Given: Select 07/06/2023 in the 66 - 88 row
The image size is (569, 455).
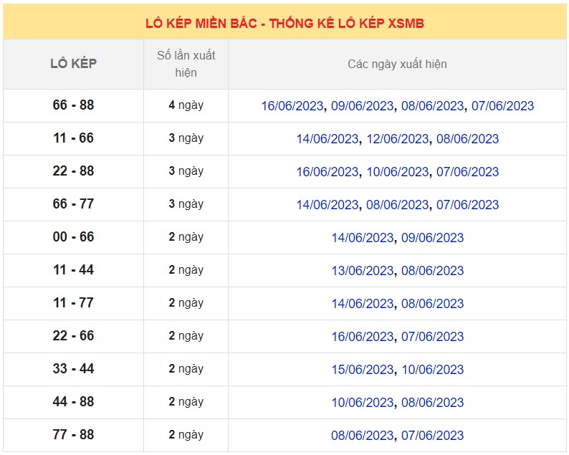Looking at the screenshot, I should tap(502, 106).
